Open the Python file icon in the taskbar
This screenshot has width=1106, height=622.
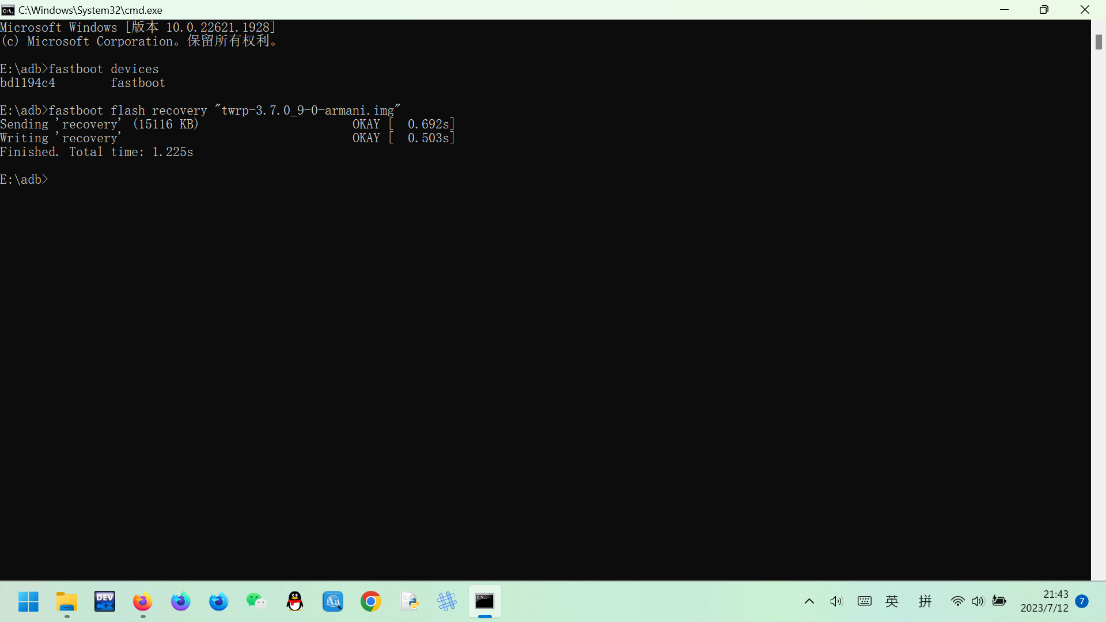pyautogui.click(x=409, y=602)
